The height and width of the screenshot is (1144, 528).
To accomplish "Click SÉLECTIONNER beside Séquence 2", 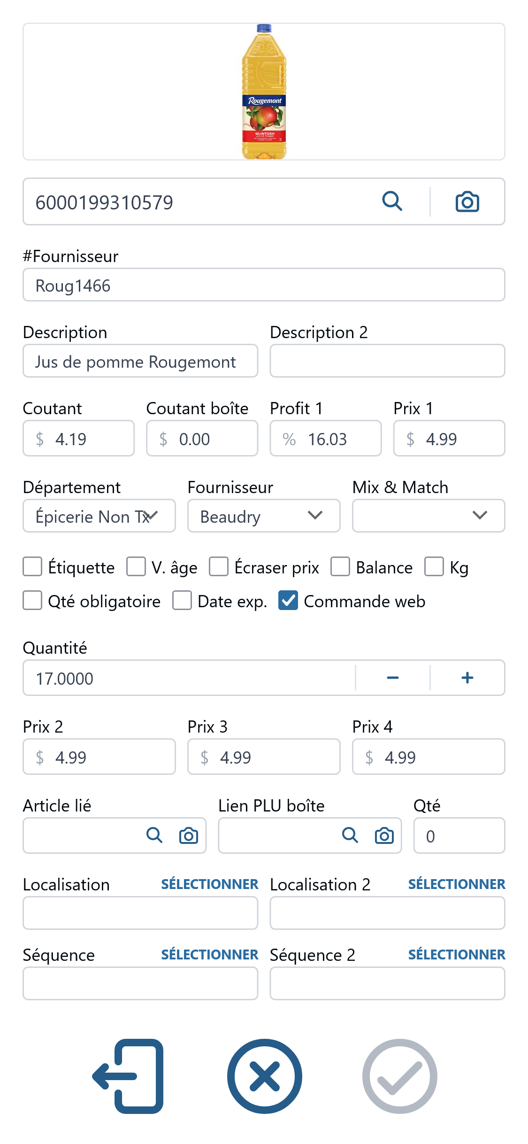I will pyautogui.click(x=457, y=955).
